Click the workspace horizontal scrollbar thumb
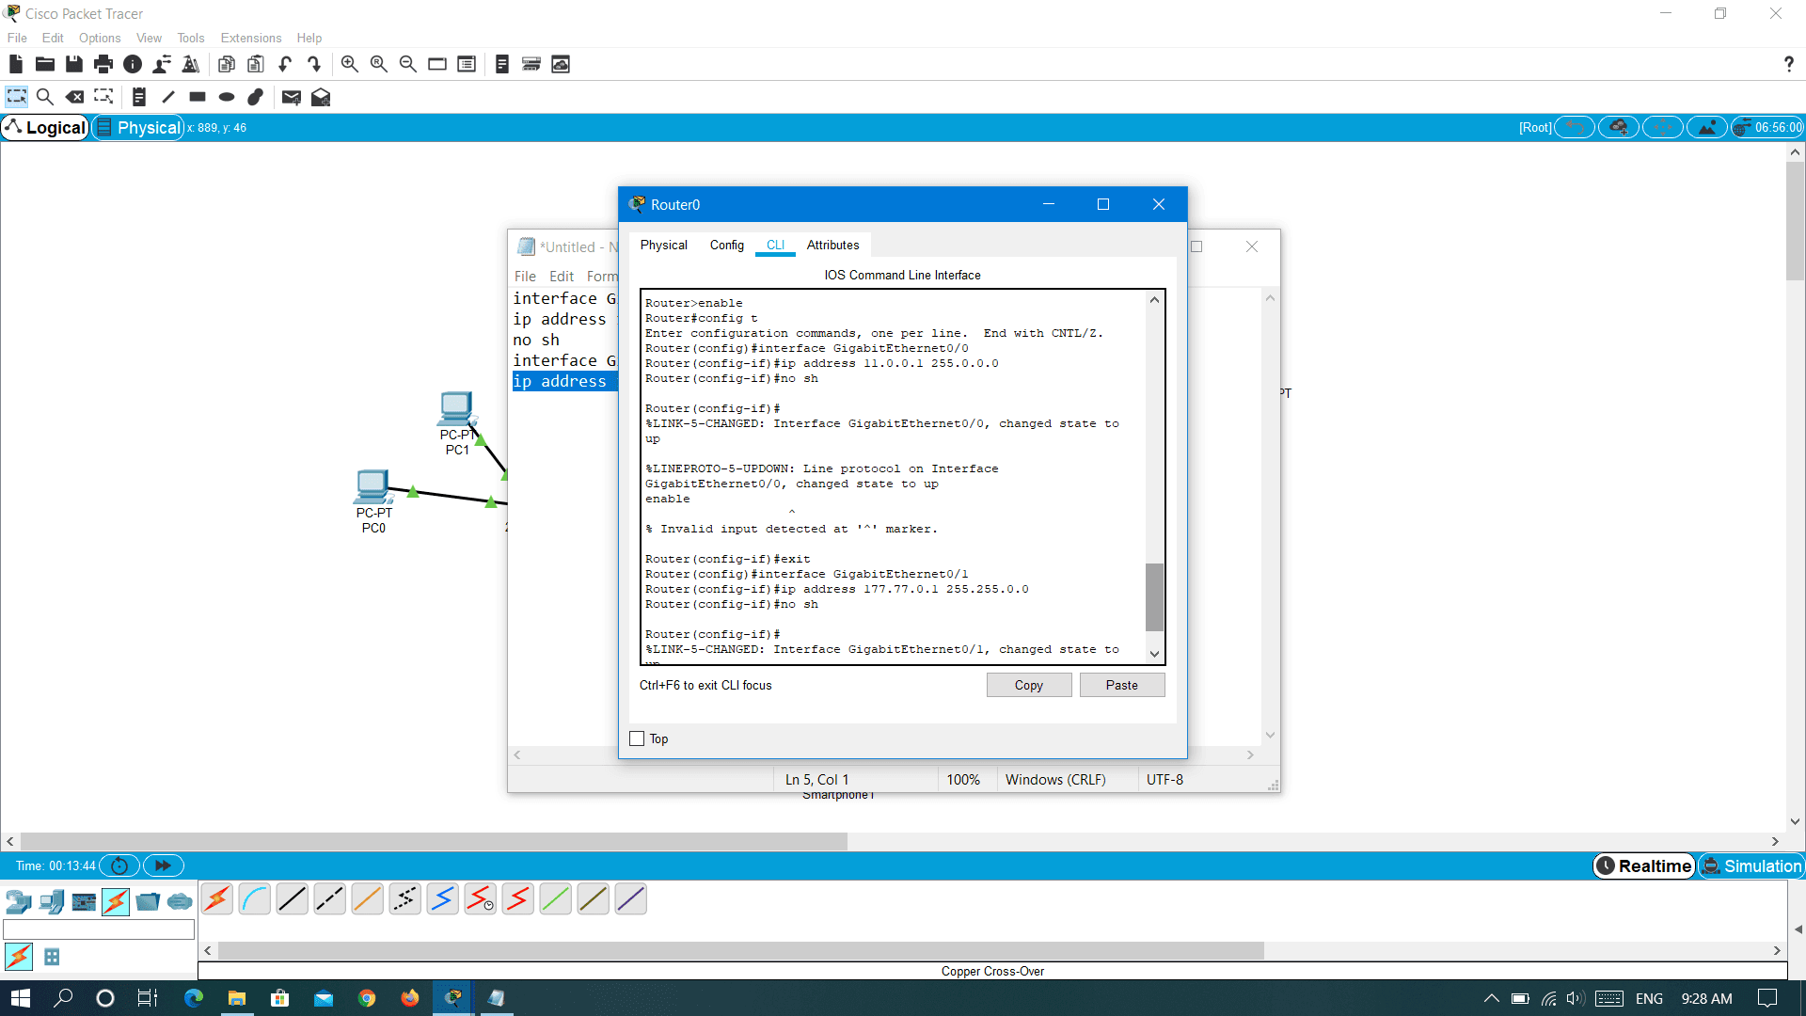 click(x=434, y=842)
